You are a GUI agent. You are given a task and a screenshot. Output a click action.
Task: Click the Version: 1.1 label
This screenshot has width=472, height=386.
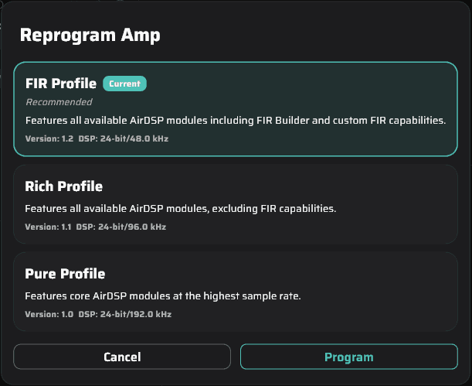(x=48, y=227)
